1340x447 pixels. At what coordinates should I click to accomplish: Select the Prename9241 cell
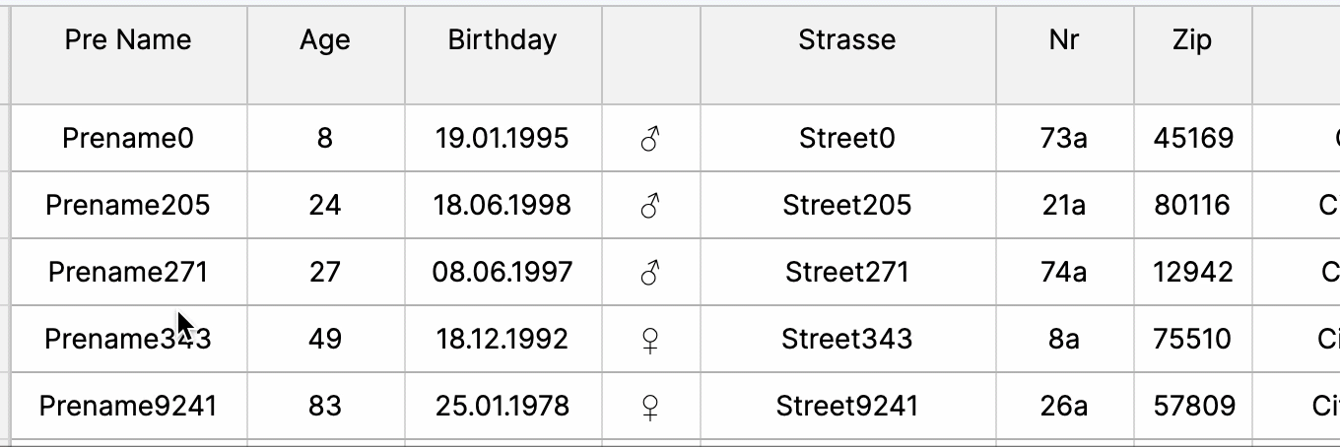pos(128,406)
